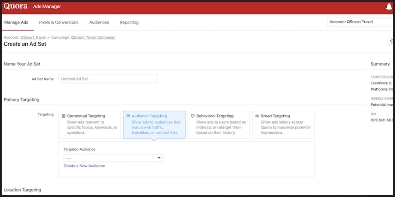Screen dimensions: 395x197
Task: Open the Targeted Audience dropdown
Action: [x=113, y=158]
